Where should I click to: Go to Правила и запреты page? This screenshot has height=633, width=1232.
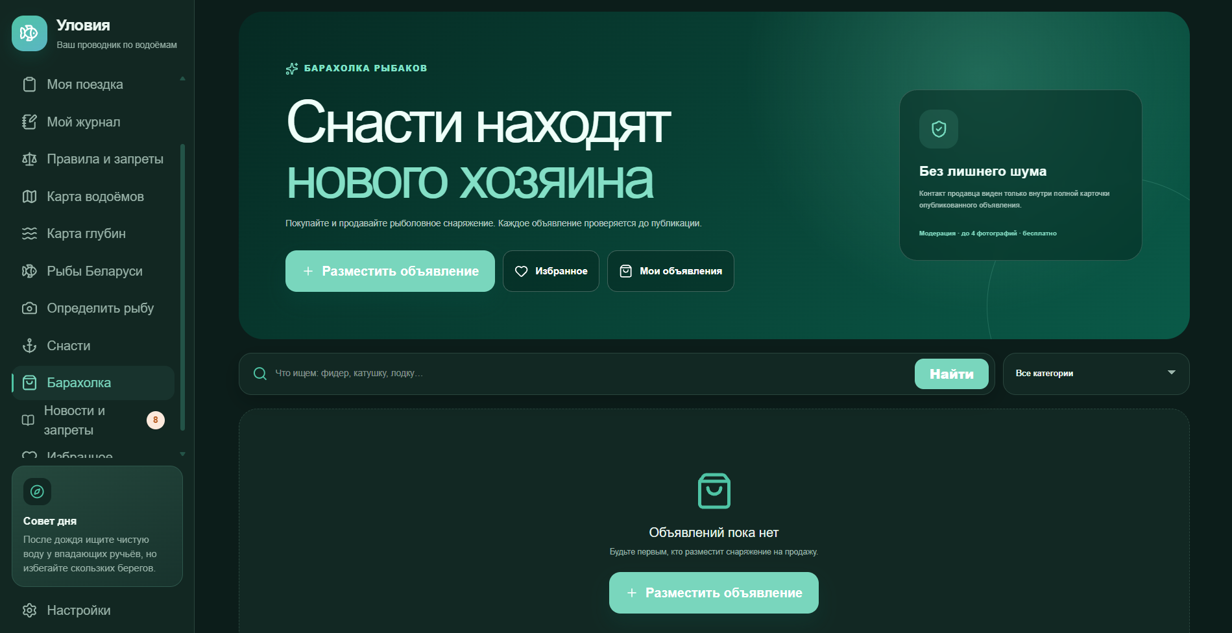tap(93, 159)
